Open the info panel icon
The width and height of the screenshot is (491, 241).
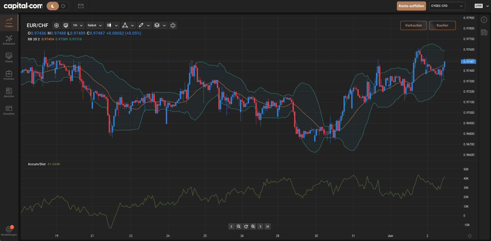point(484,20)
